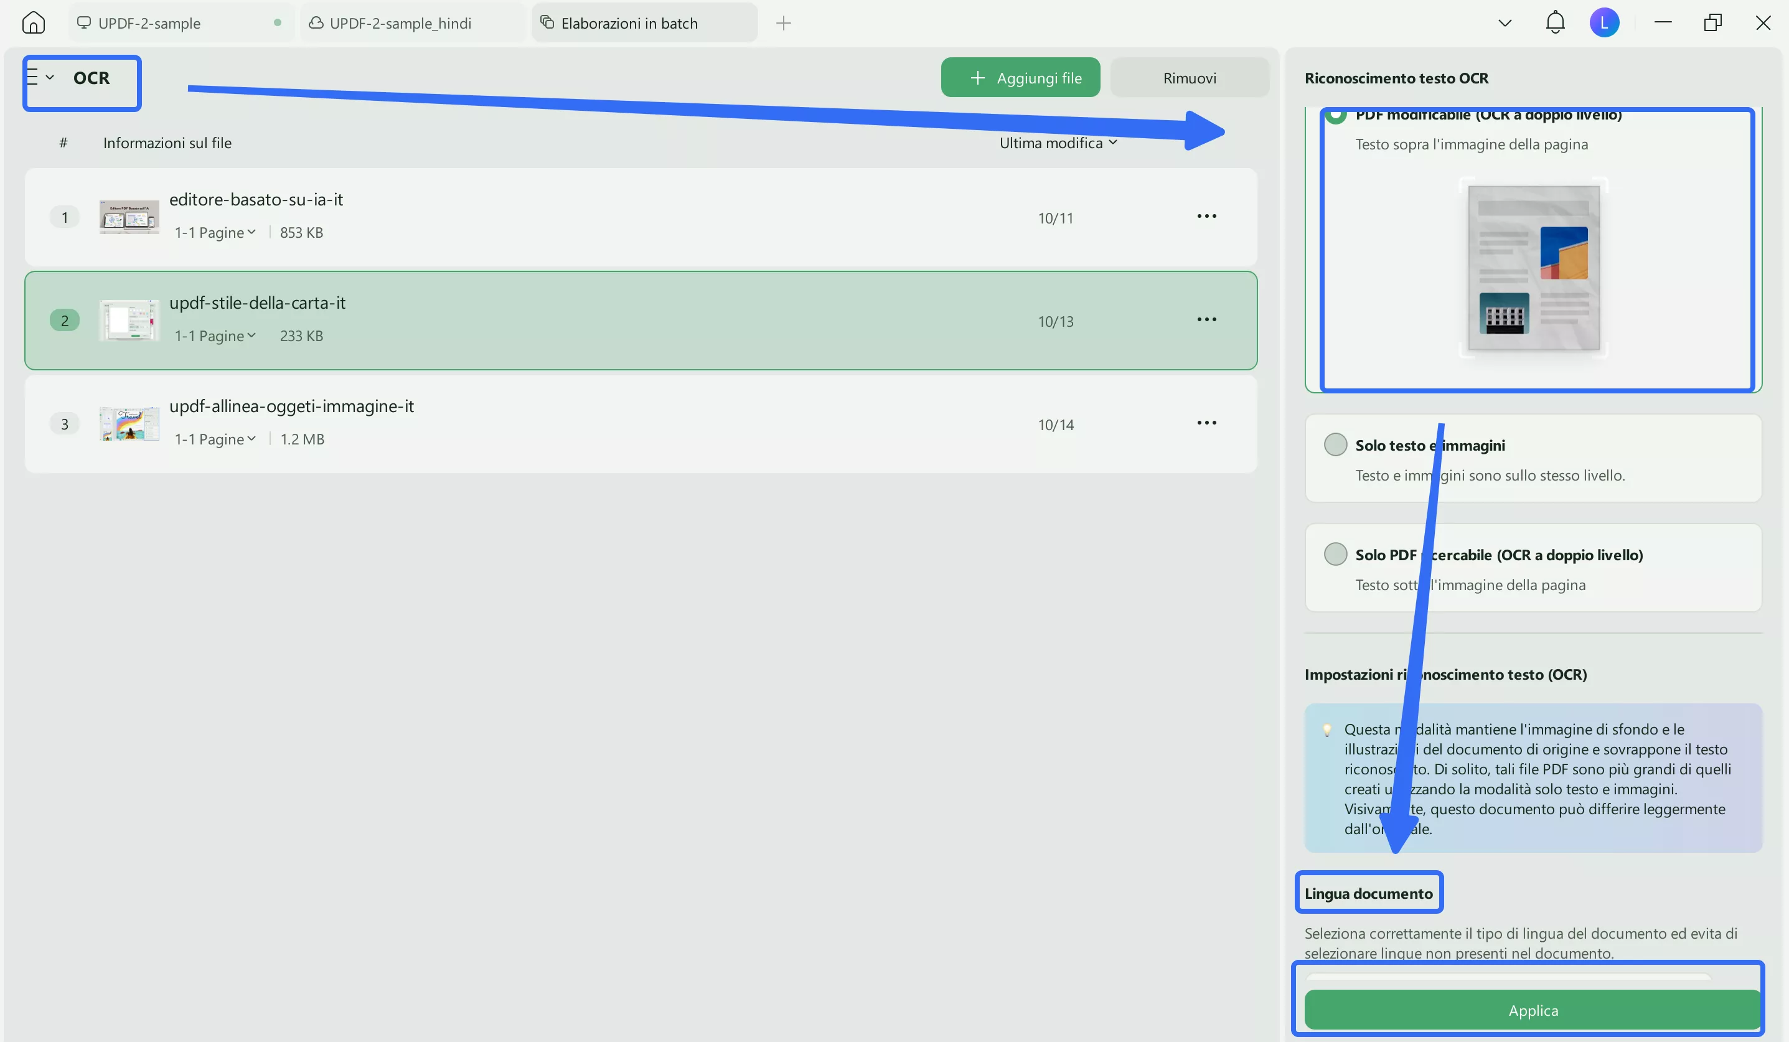Click the tab list chevron in title bar
1789x1042 pixels.
[1505, 24]
